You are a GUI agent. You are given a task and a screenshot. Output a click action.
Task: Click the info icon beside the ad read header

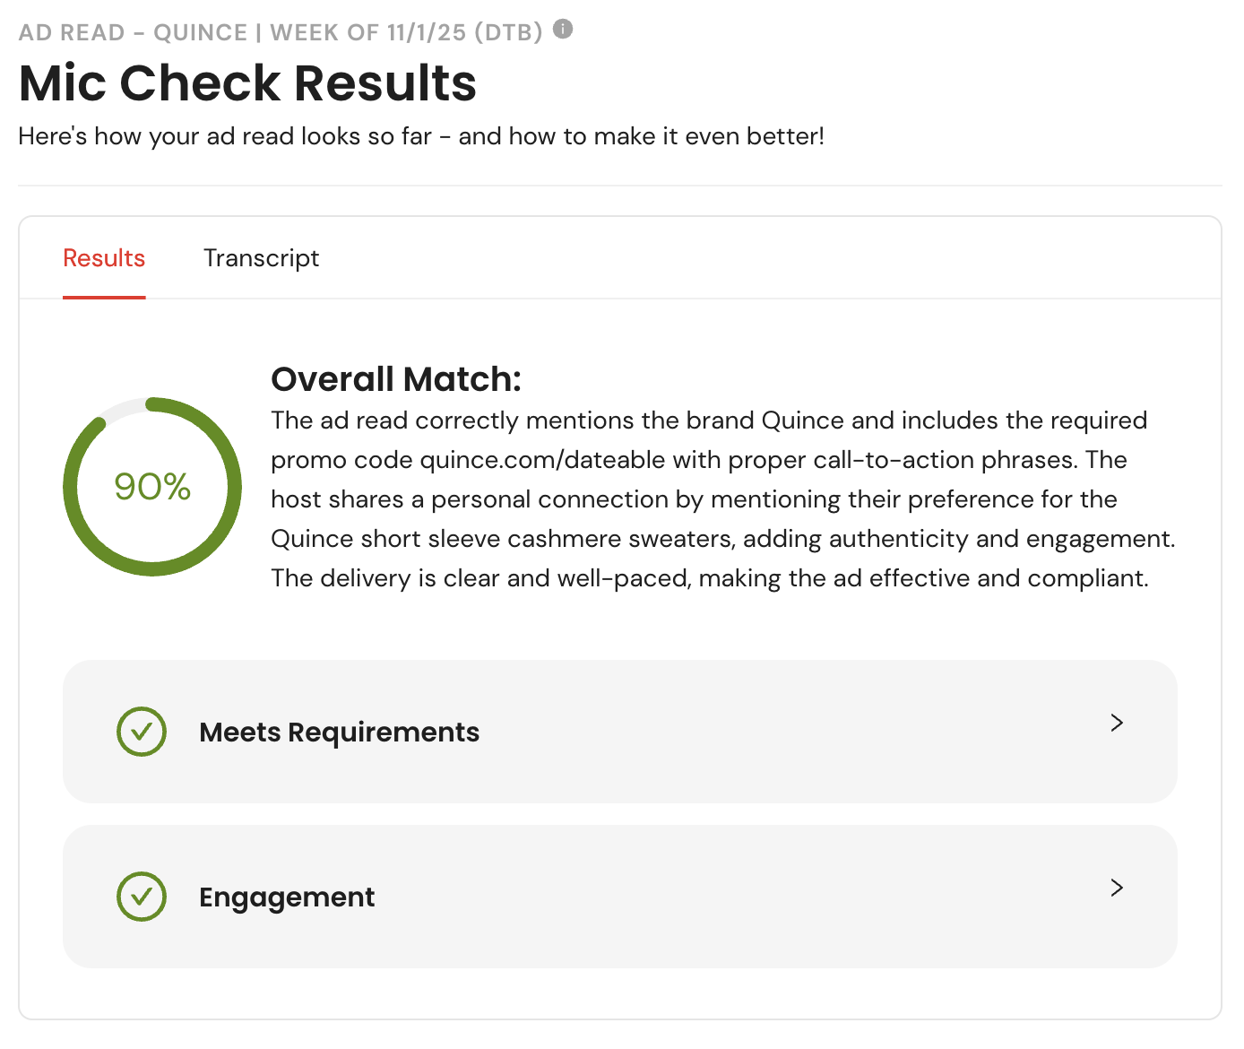point(563,29)
